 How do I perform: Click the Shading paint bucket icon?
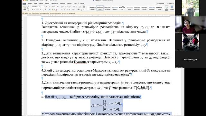(x=78, y=9)
